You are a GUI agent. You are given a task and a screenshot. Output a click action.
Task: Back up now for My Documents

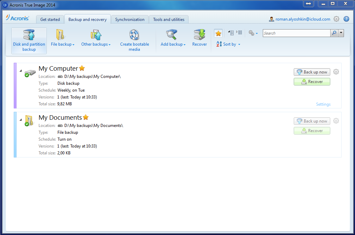coord(312,121)
